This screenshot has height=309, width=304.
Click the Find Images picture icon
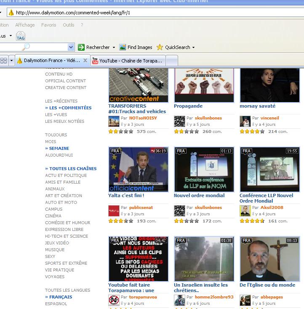point(123,47)
